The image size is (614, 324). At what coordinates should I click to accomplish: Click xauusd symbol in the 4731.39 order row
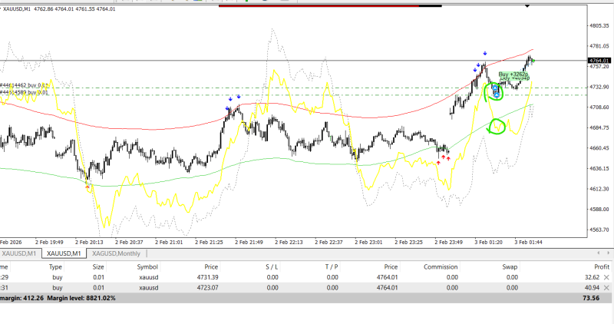[x=148, y=277]
